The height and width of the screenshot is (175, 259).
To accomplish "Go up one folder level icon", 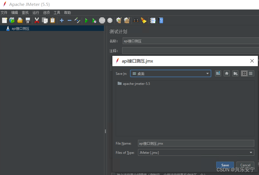I will tap(218, 73).
